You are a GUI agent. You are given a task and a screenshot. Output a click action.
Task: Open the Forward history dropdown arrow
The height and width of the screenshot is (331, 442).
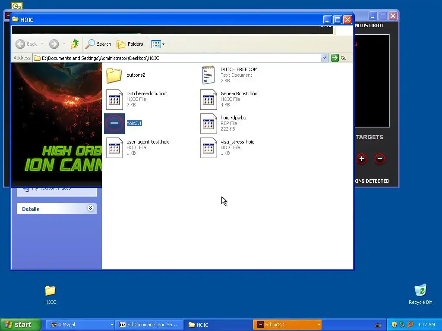(64, 44)
